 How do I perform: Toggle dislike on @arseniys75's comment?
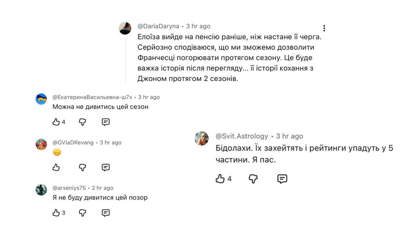click(x=82, y=213)
